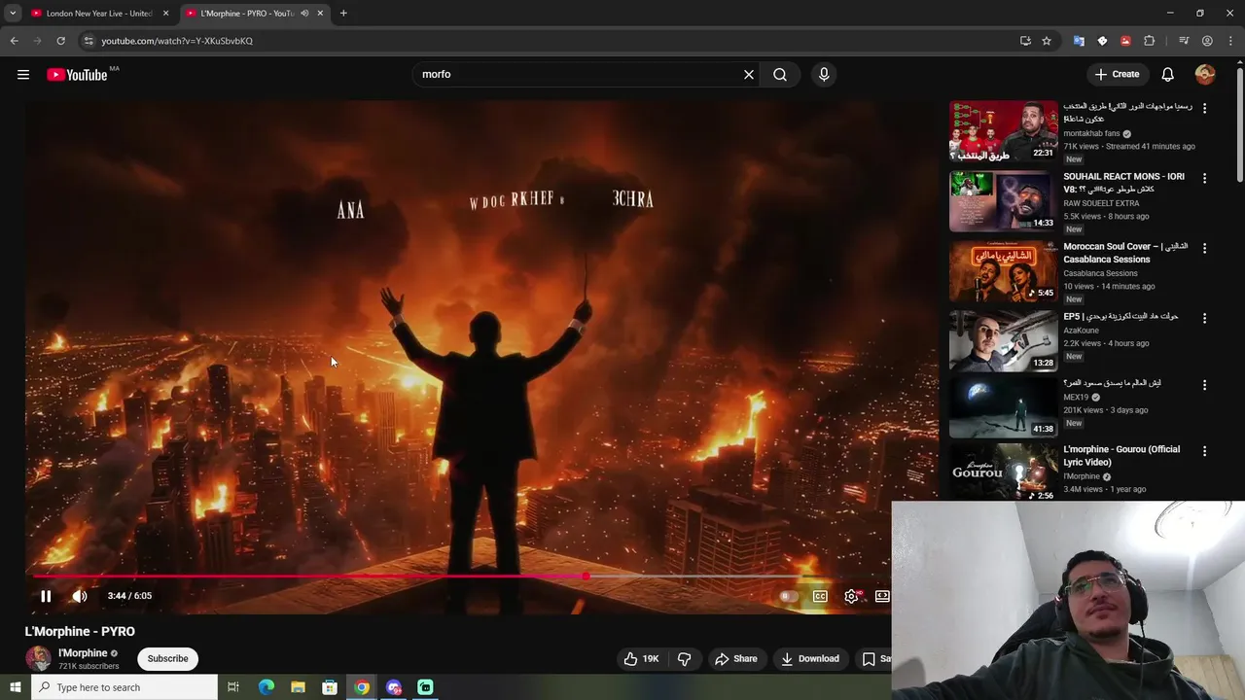Open the MEX19 41:38 video thumbnail
Image resolution: width=1245 pixels, height=700 pixels.
click(x=1003, y=408)
